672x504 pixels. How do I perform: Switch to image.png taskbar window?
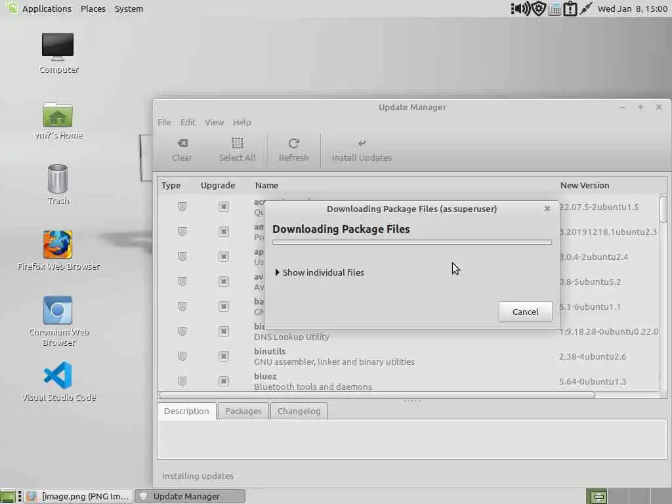pos(78,496)
